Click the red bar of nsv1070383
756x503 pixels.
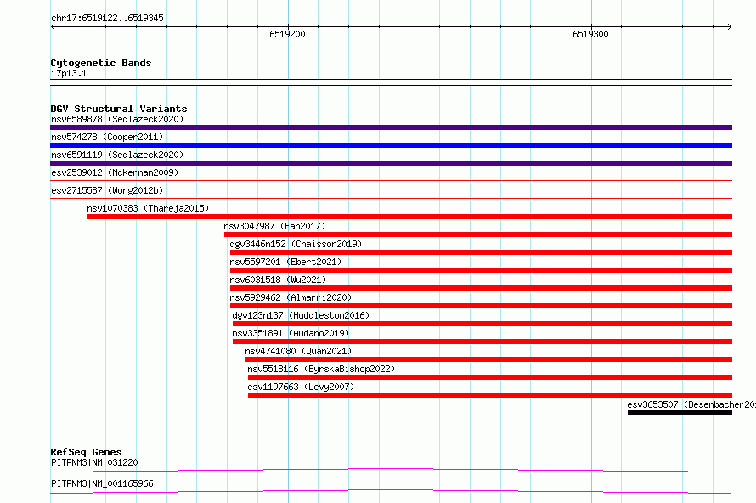(x=409, y=217)
